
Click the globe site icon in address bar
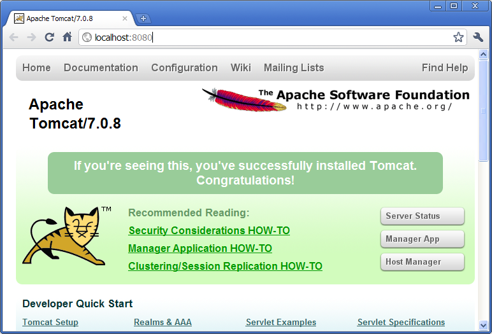87,38
